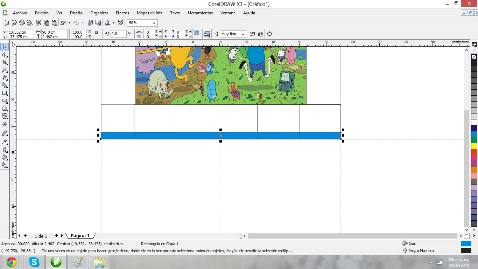Open the Efectos menu
This screenshot has width=478, height=269.
tap(122, 13)
